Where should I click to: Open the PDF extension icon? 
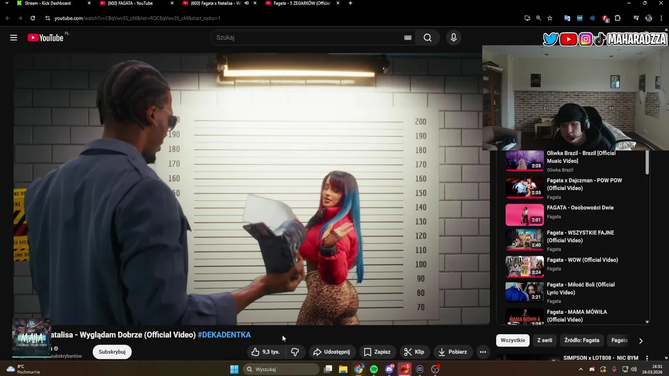[580, 18]
